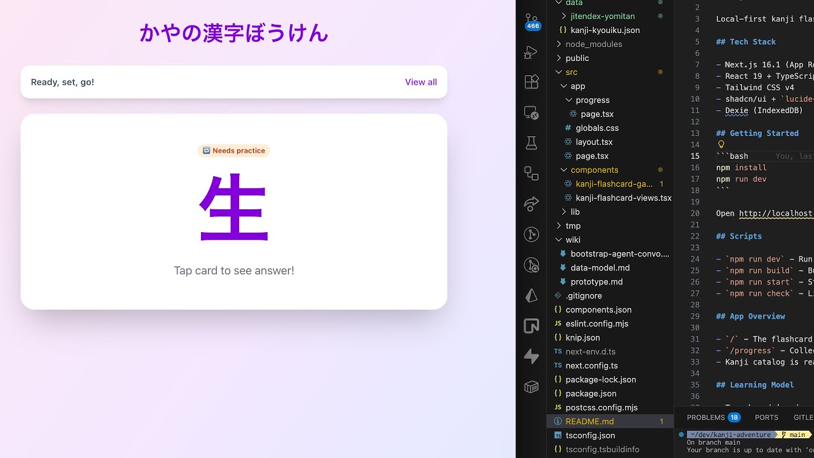
Task: Expand the jitendex-yomitan folder
Action: (x=563, y=16)
